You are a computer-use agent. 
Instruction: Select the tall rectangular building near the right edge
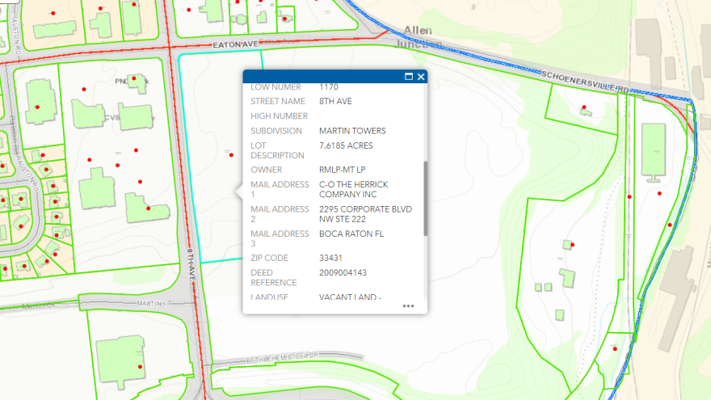point(653,150)
